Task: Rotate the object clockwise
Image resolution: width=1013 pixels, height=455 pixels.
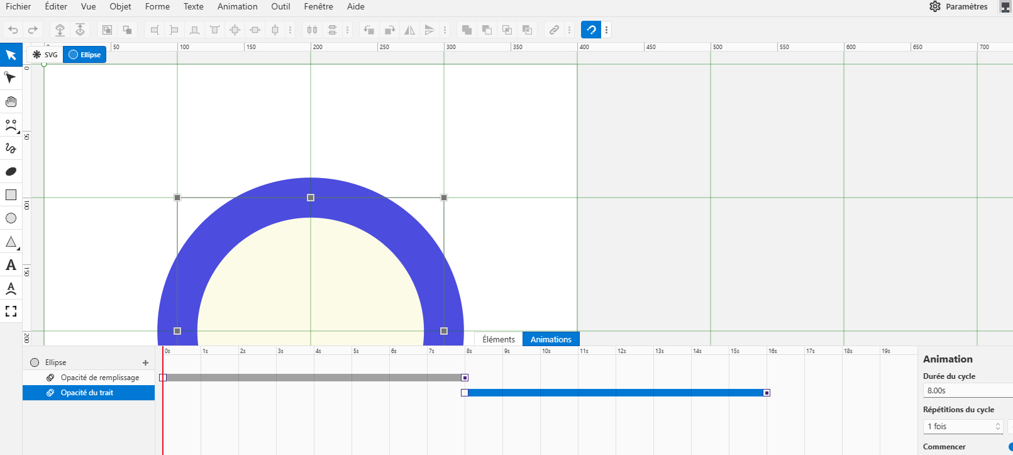Action: [x=389, y=30]
